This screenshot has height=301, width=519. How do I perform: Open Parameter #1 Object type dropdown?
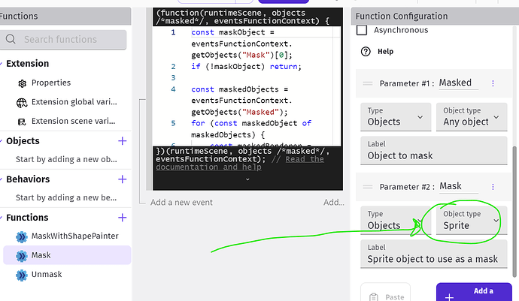(470, 116)
